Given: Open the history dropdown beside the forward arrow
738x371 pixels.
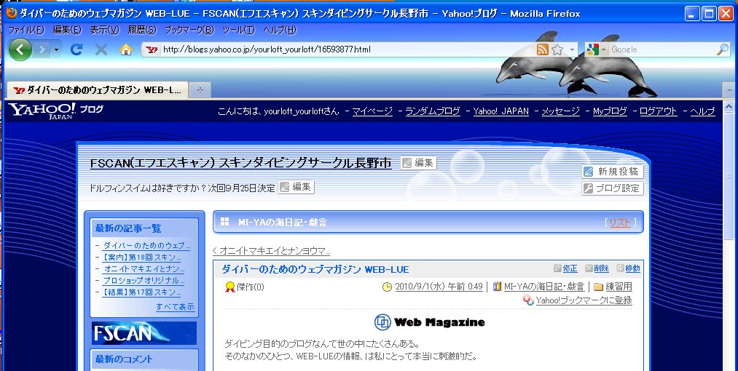Looking at the screenshot, I should pyautogui.click(x=57, y=49).
